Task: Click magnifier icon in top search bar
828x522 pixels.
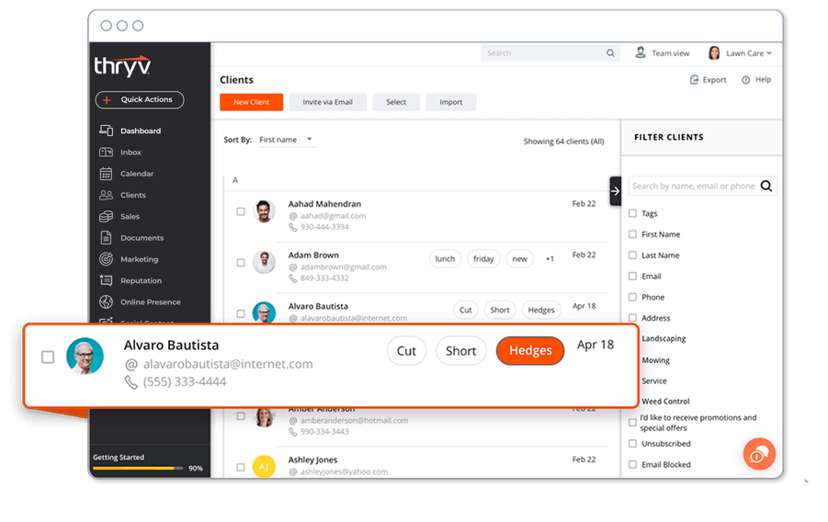Action: point(610,52)
